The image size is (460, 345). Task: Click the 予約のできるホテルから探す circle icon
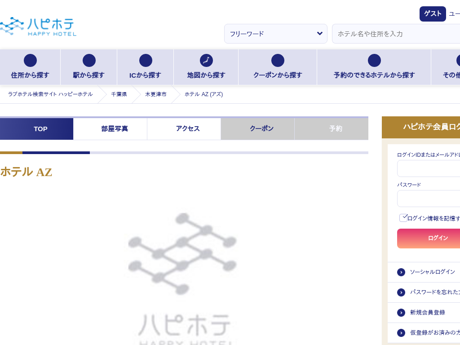[374, 61]
